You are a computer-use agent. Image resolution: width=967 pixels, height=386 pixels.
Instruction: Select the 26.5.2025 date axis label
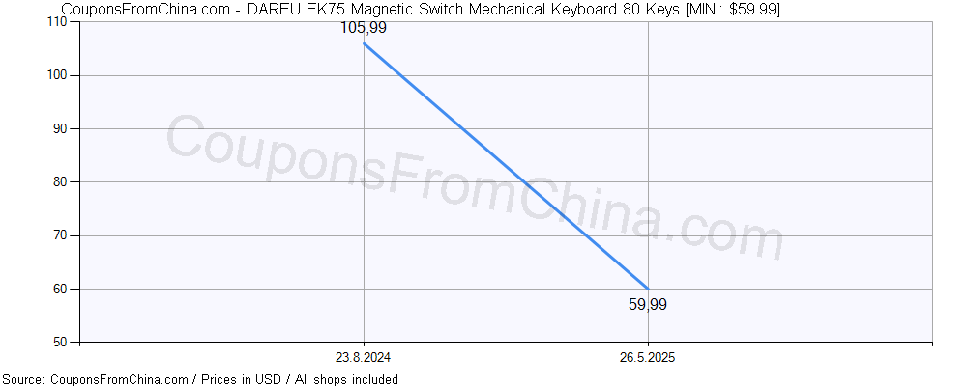(648, 358)
